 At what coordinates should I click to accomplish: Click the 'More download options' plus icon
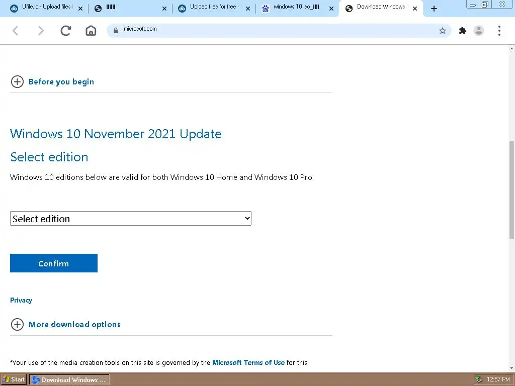coord(17,324)
